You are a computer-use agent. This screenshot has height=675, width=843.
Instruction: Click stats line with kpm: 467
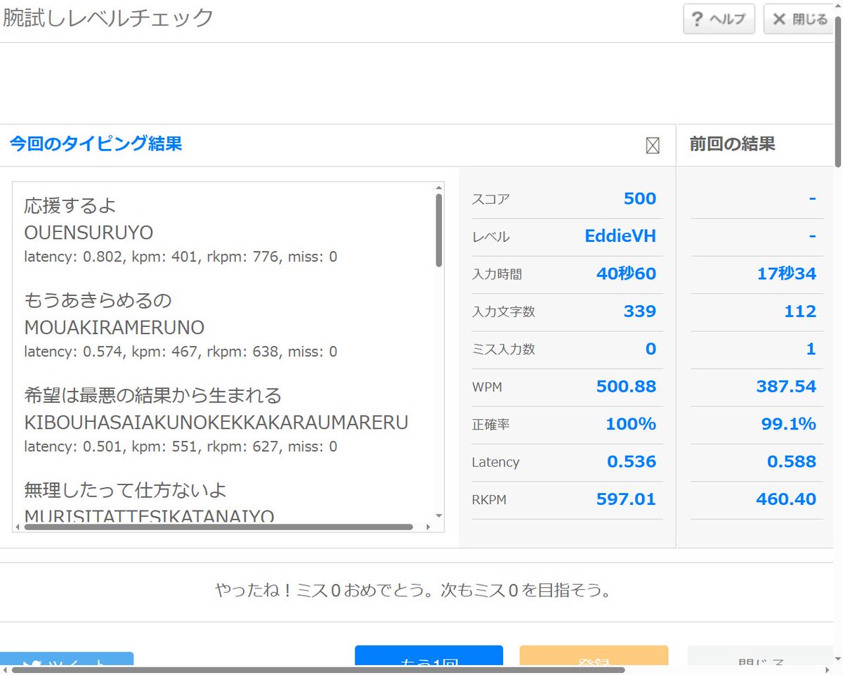pyautogui.click(x=181, y=352)
